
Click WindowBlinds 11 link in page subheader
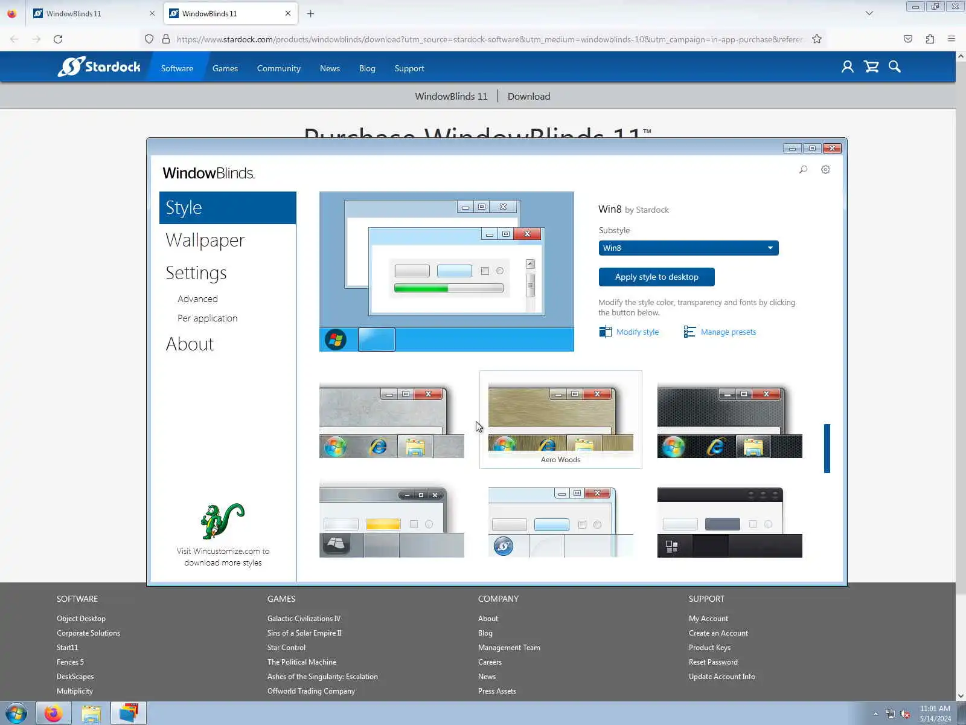tap(451, 96)
